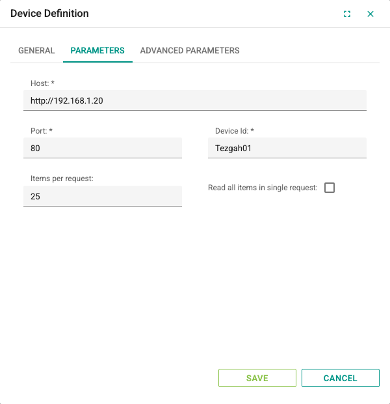Edit the Port field value 80

pyautogui.click(x=103, y=148)
